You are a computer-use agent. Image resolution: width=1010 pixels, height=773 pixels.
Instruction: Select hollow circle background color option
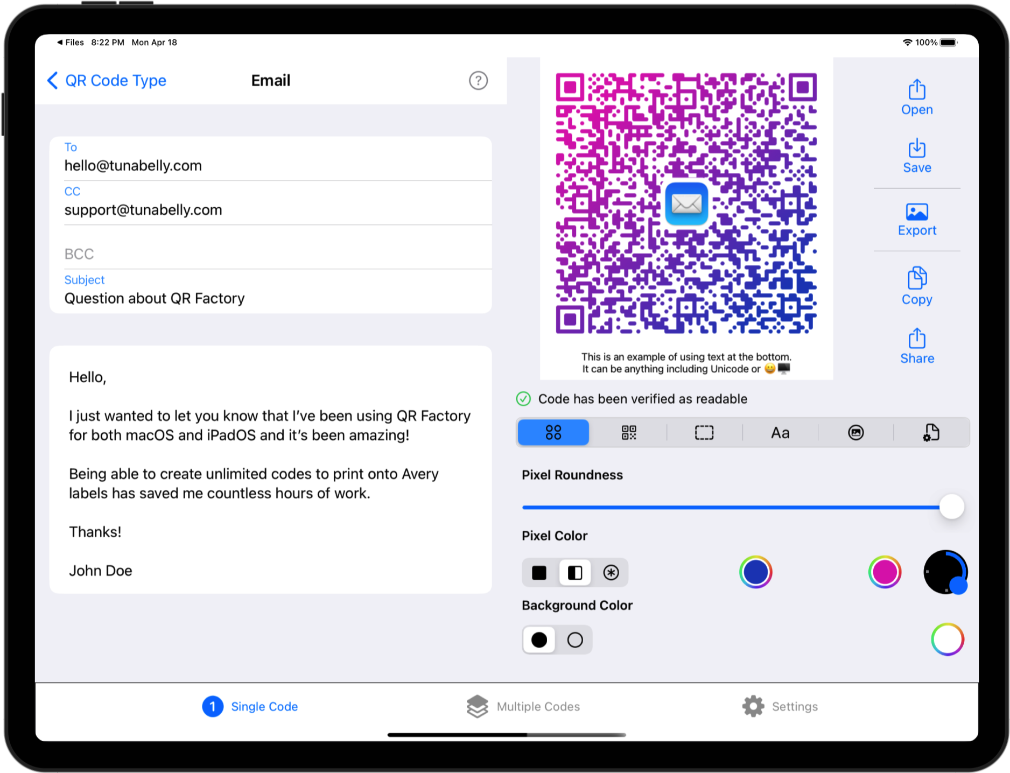(x=574, y=640)
